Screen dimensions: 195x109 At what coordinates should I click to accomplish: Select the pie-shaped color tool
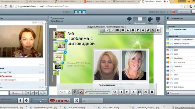138,30
